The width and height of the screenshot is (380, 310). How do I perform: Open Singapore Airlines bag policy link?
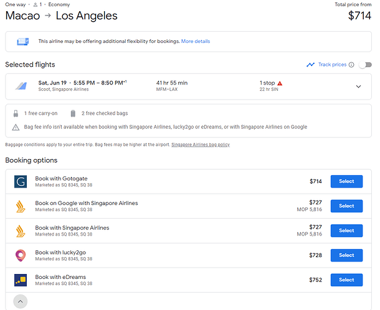(201, 145)
